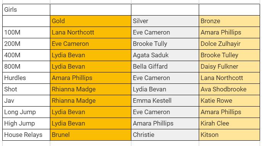Select the Silver column header cell
This screenshot has height=146, width=265.
[165, 21]
